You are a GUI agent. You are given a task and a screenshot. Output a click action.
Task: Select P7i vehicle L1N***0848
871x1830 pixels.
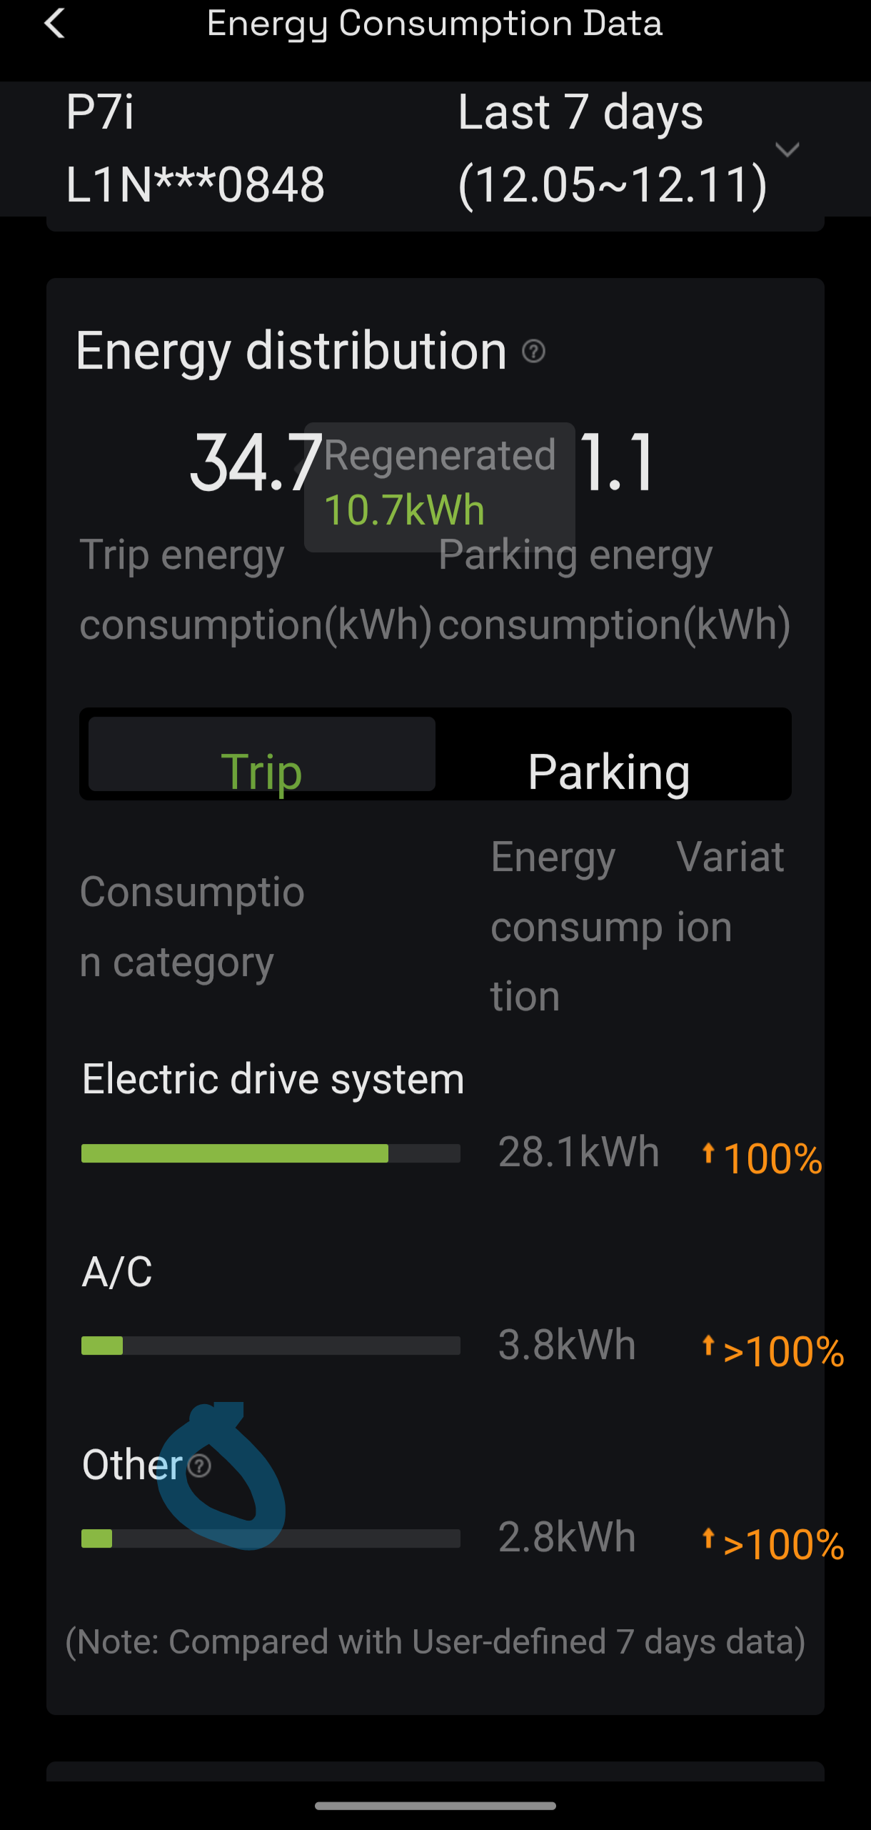click(x=195, y=149)
